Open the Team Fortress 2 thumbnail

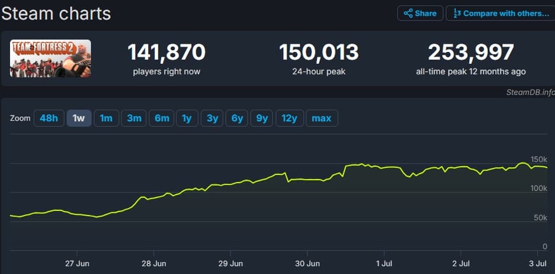tap(50, 58)
